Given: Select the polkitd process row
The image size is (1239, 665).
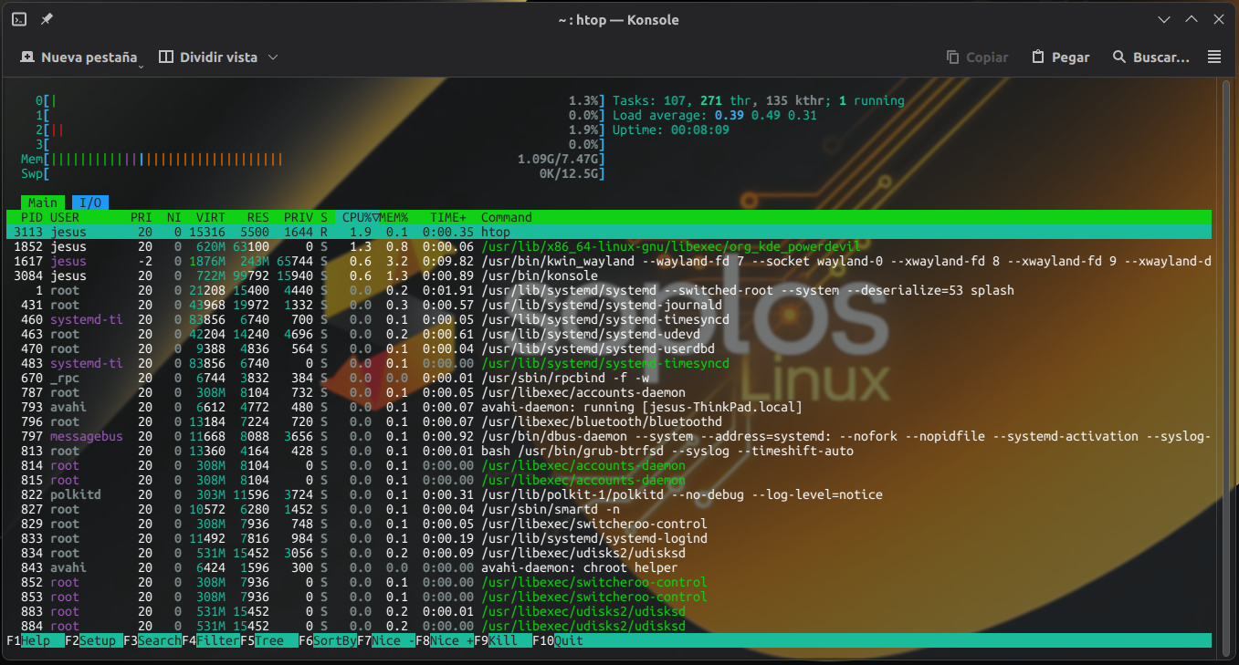Looking at the screenshot, I should pos(609,494).
